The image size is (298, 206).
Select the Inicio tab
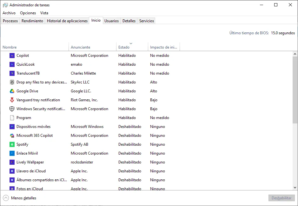tap(96, 20)
